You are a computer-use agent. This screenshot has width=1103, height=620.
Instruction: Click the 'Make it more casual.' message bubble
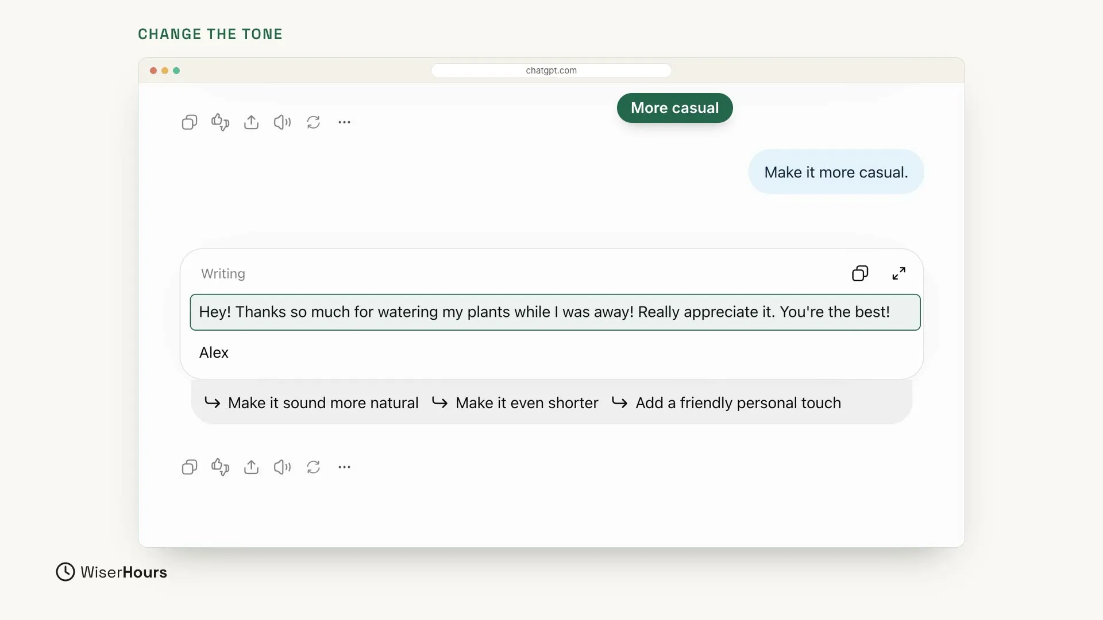[x=836, y=172]
